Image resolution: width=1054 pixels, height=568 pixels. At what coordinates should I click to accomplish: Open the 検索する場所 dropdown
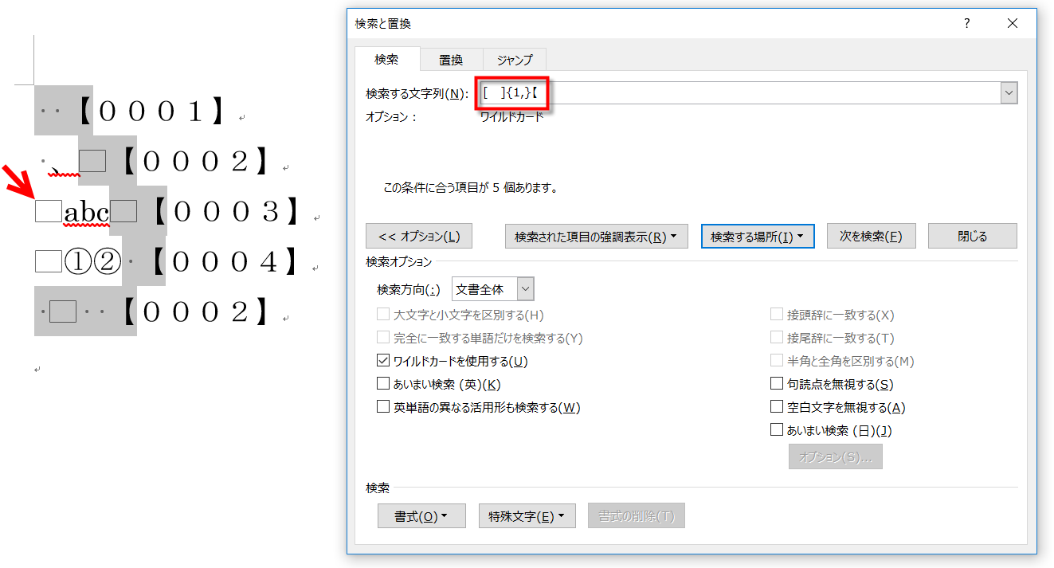tap(757, 237)
